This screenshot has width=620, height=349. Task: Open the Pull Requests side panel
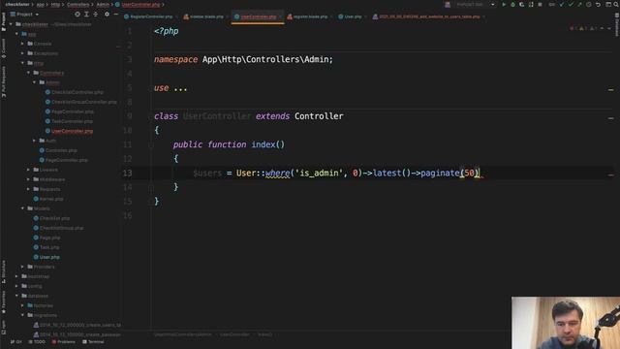click(x=4, y=81)
